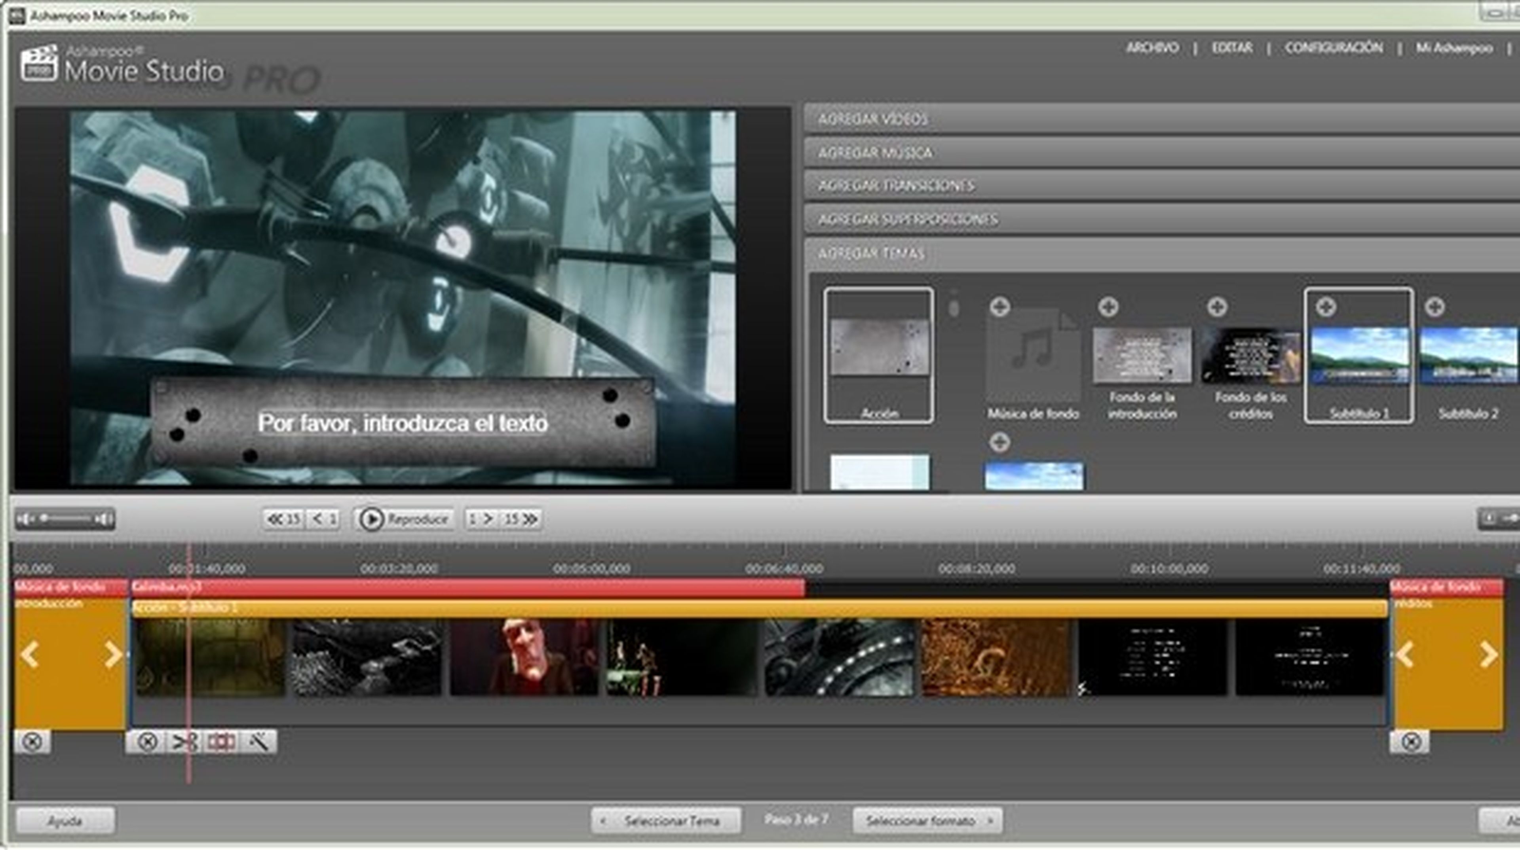Select the Subtítulo 1 thumbnail
The width and height of the screenshot is (1520, 850).
pos(1359,356)
